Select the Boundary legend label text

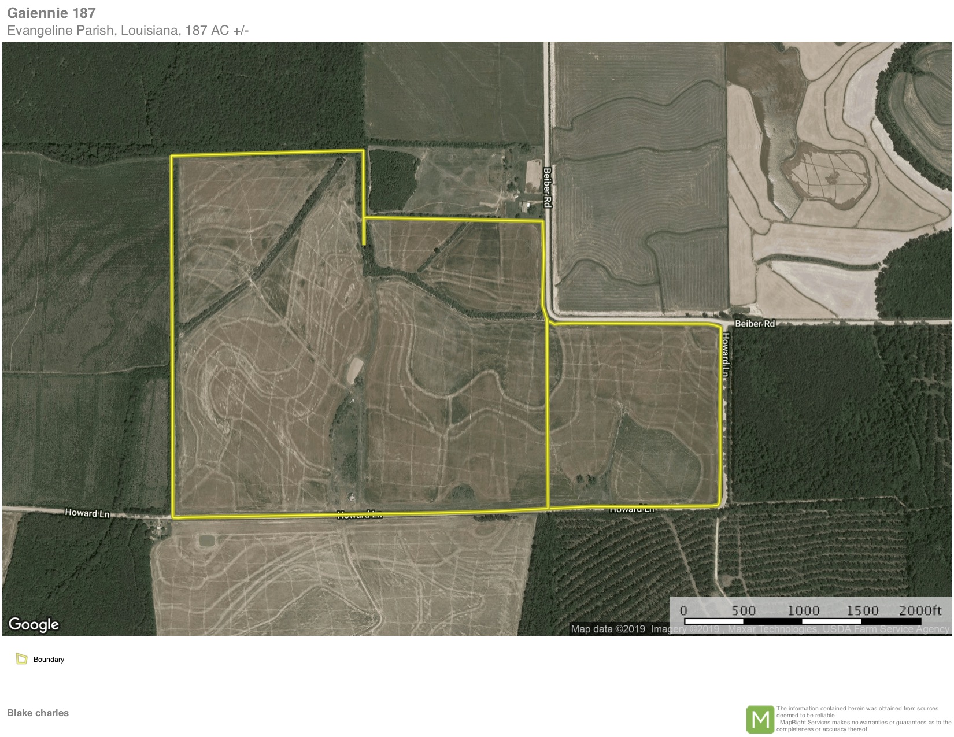click(49, 660)
